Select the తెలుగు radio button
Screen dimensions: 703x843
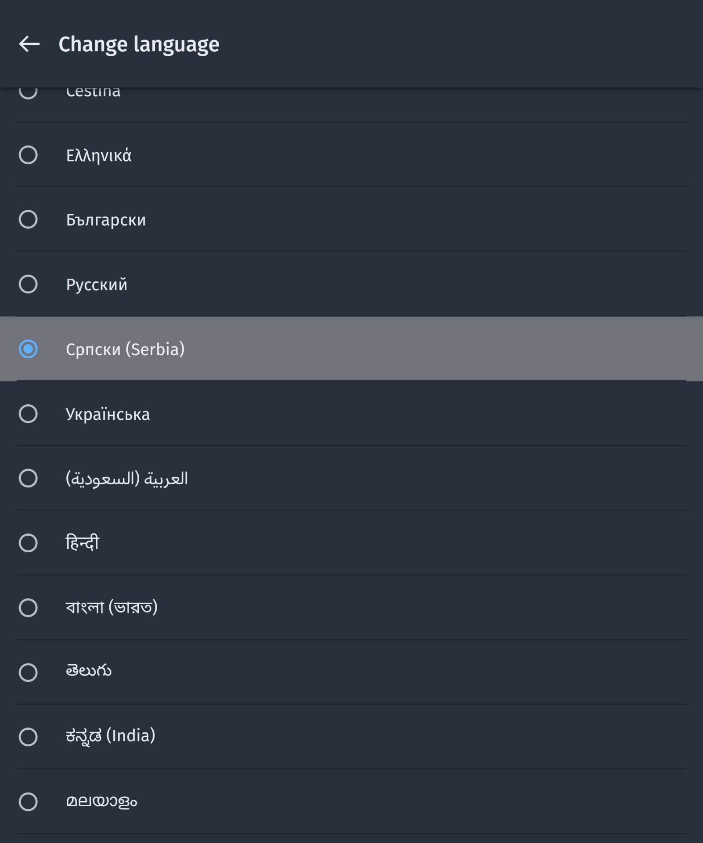point(28,672)
